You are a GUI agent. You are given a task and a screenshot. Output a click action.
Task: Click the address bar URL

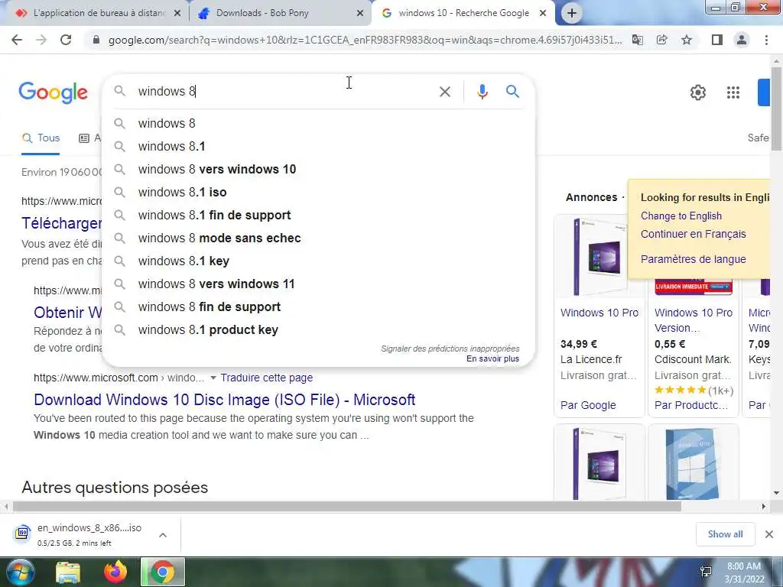tap(365, 40)
